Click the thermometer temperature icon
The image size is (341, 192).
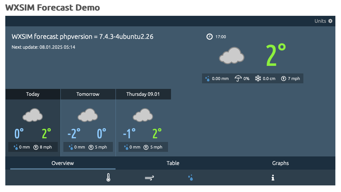pos(108,178)
